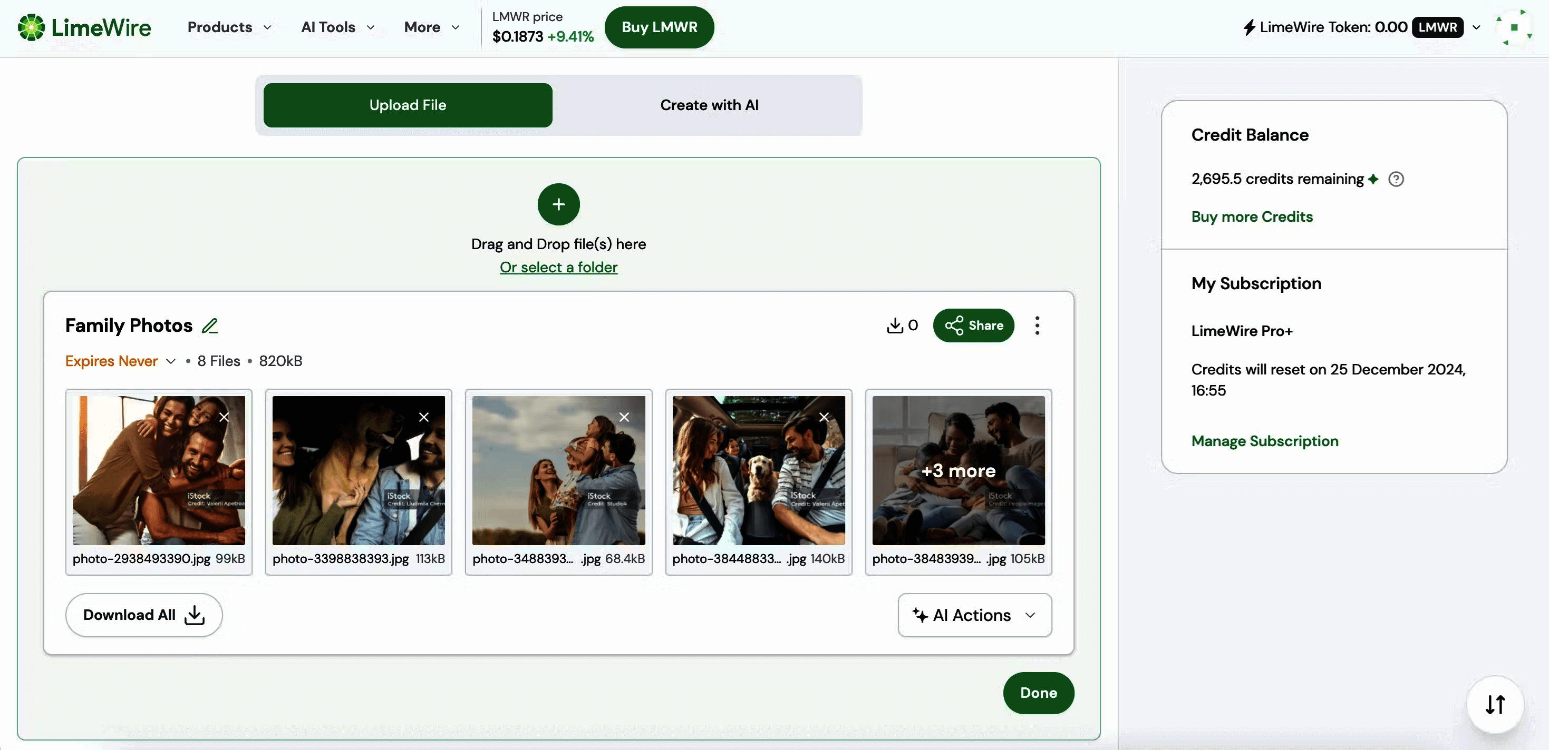Viewport: 1549px width, 750px height.
Task: Click the green plus upload icon
Action: (x=558, y=204)
